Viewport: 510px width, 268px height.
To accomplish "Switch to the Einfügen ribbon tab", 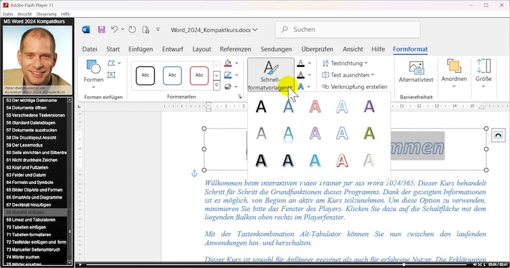I will [x=140, y=49].
